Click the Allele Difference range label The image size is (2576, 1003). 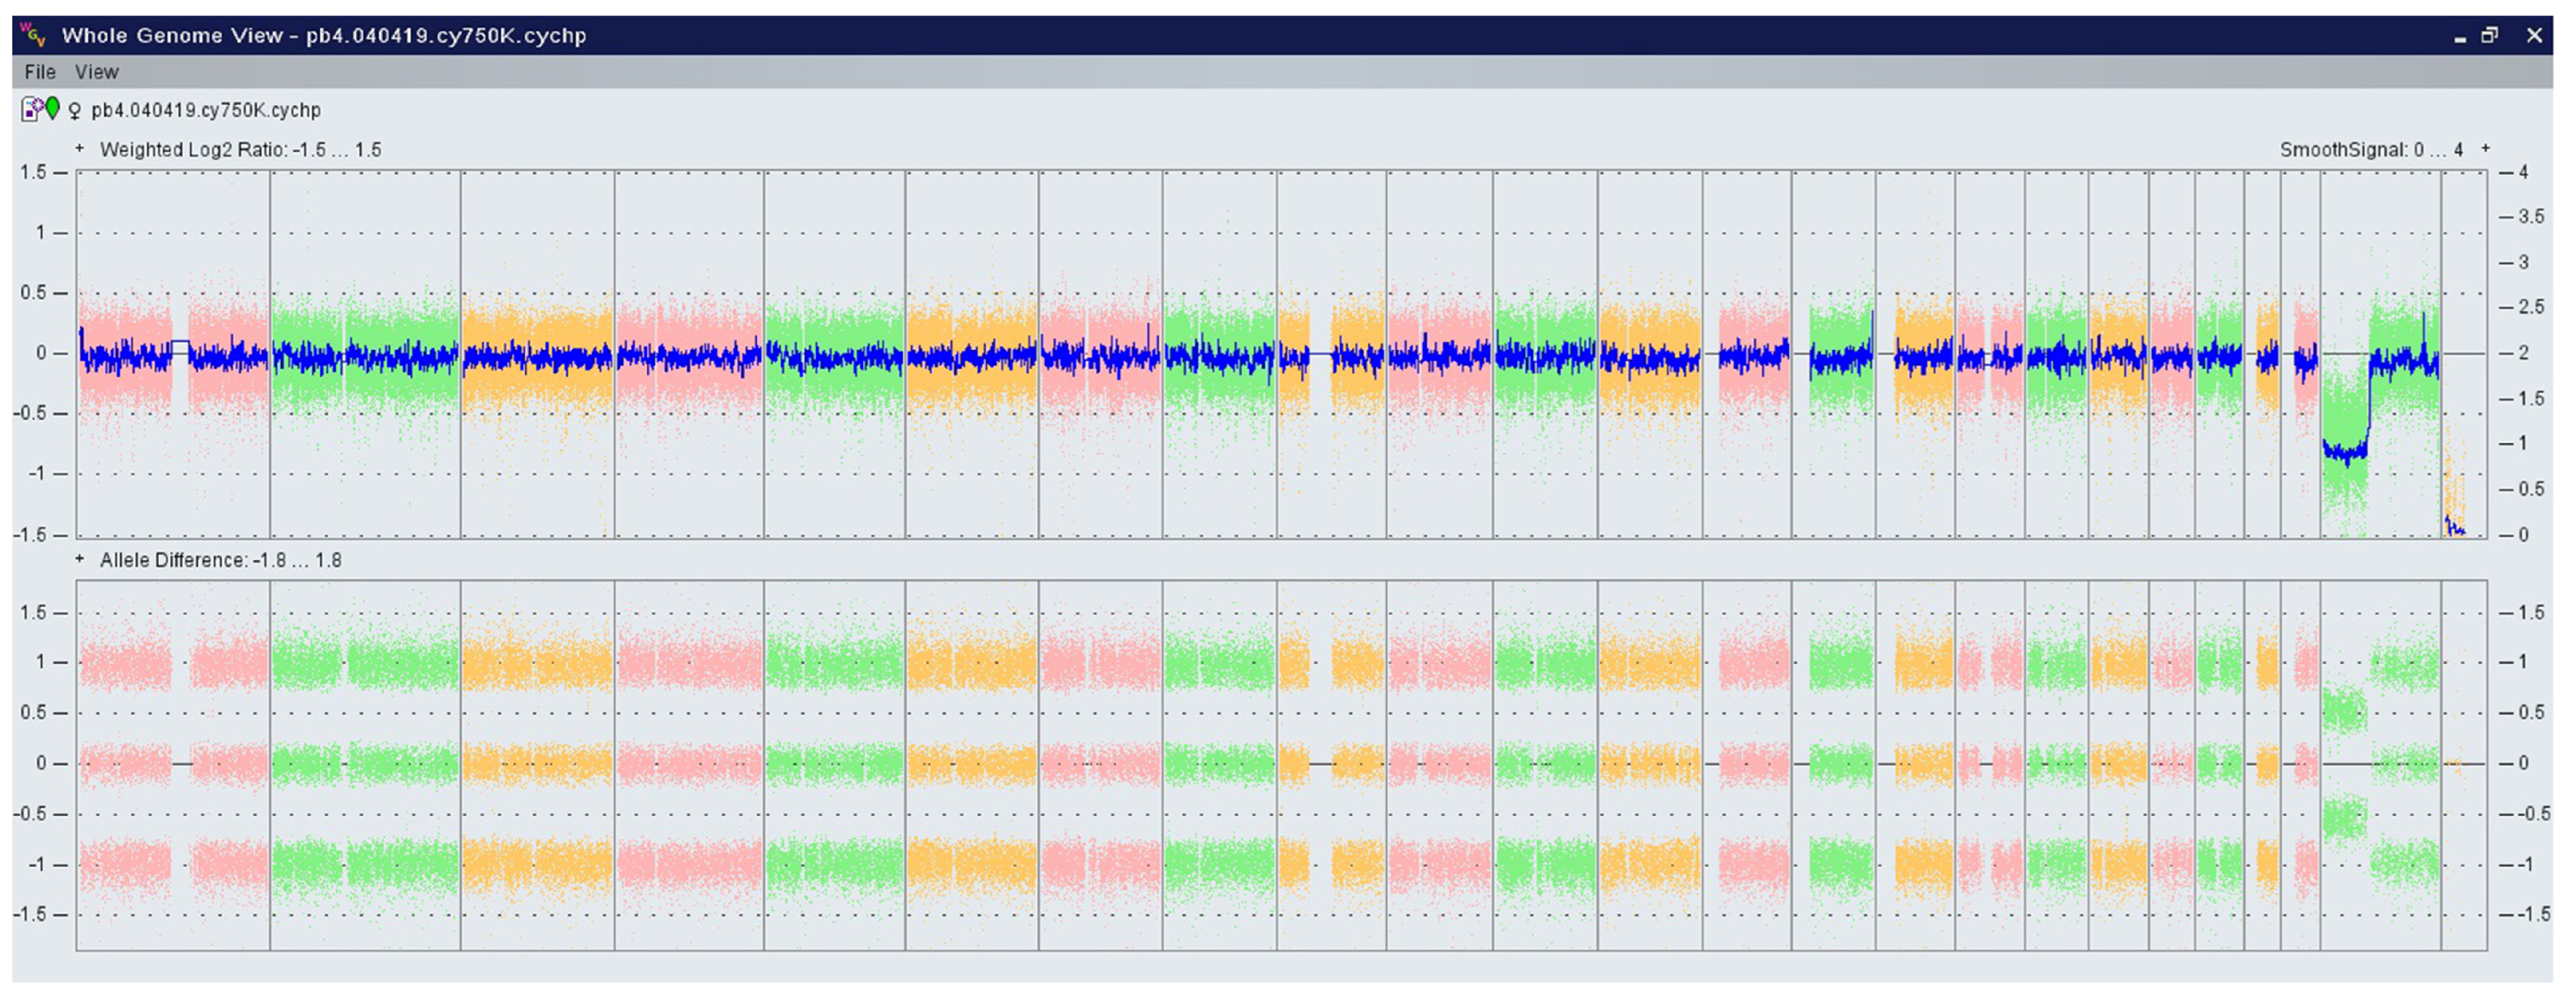pos(220,560)
